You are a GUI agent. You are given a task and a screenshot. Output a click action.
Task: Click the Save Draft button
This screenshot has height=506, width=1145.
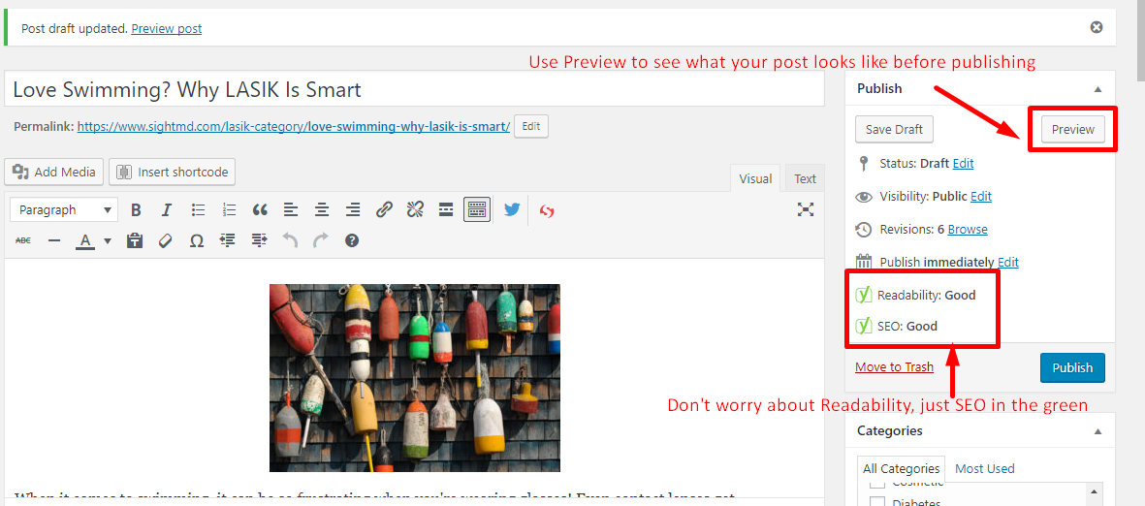click(x=894, y=129)
